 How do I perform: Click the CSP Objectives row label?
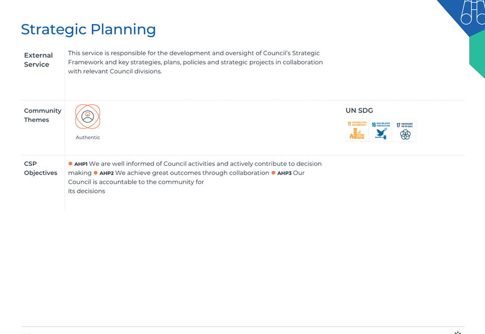(41, 168)
